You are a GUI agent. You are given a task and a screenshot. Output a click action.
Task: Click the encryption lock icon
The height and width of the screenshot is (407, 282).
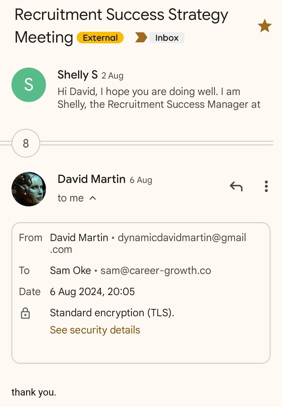click(25, 313)
